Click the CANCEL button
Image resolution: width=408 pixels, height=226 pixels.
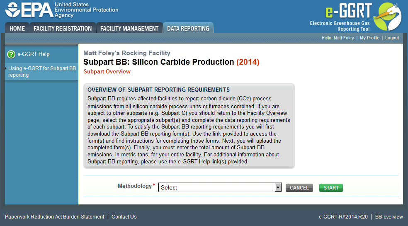pyautogui.click(x=299, y=188)
